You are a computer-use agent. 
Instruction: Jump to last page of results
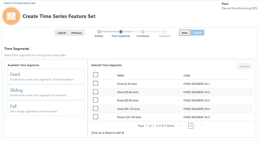point(202,125)
